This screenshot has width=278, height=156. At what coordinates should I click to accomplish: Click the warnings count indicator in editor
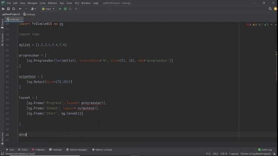point(255,25)
